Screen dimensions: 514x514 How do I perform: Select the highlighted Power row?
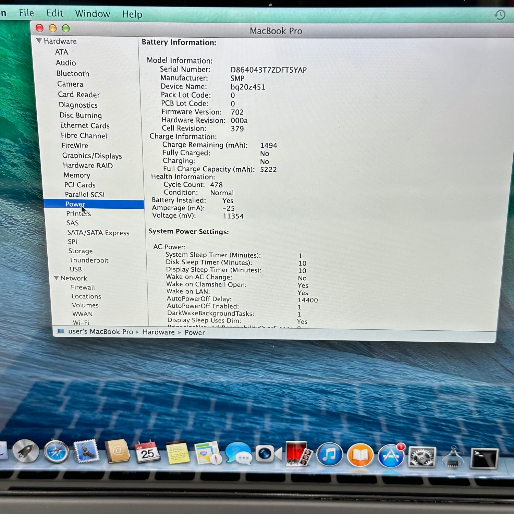click(94, 204)
